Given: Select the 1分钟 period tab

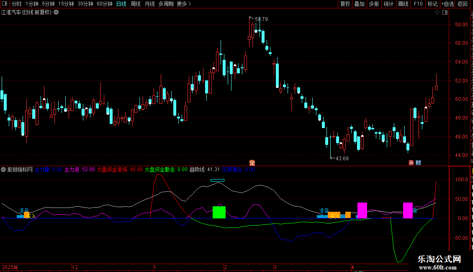Looking at the screenshot, I should (x=32, y=4).
